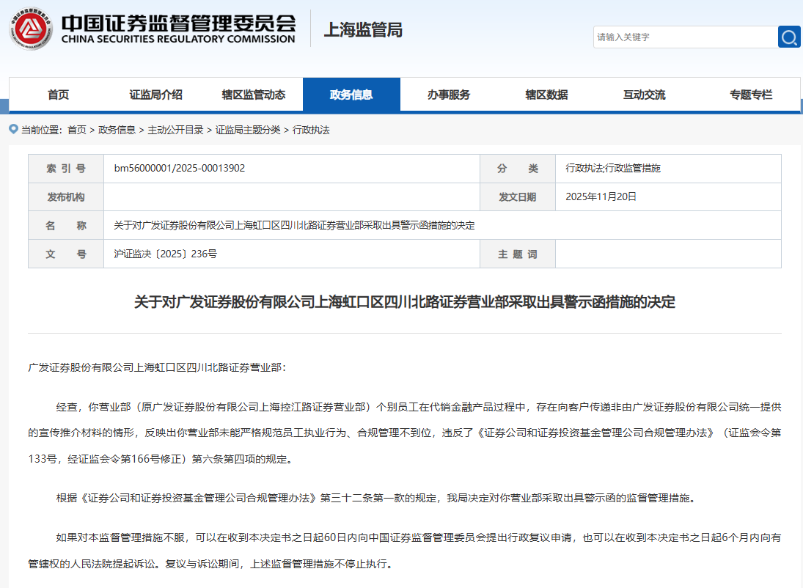Image resolution: width=803 pixels, height=588 pixels.
Task: Click 首页 link in breadcrumb
Action: pyautogui.click(x=76, y=130)
